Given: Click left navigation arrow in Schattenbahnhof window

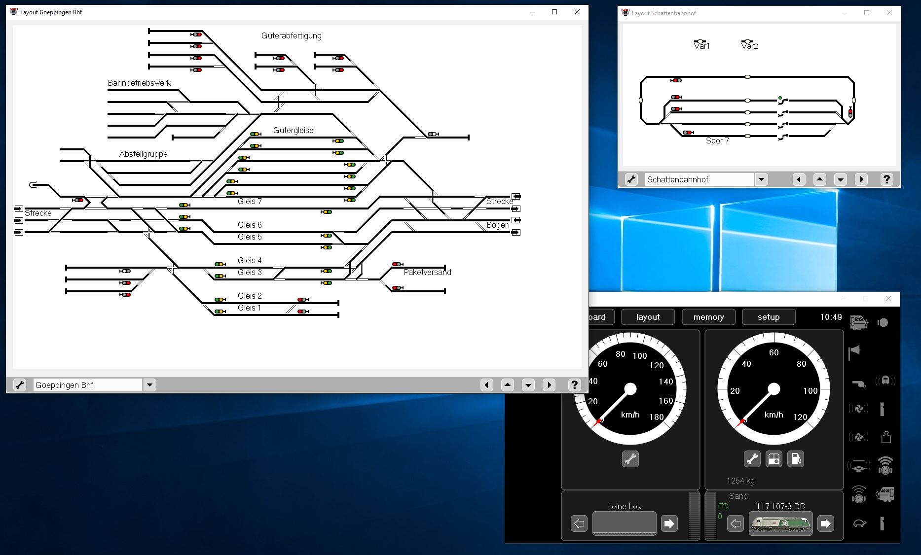Looking at the screenshot, I should 799,179.
